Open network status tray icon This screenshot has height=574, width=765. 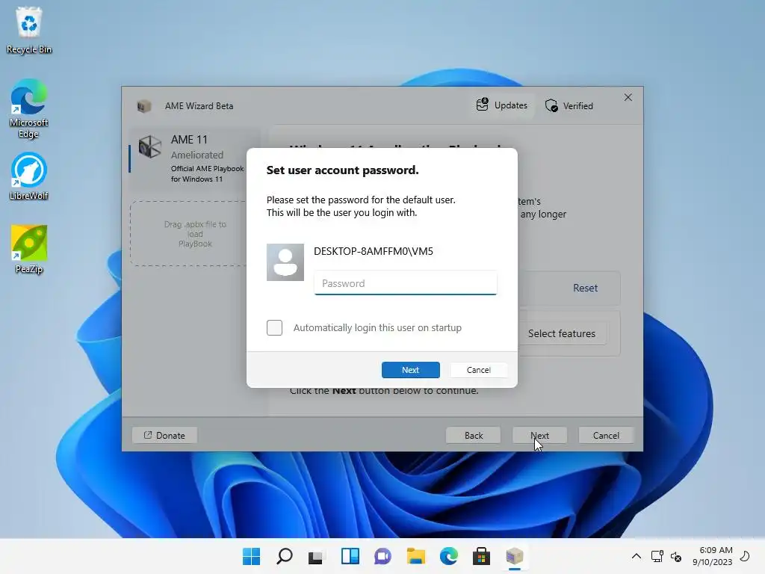click(x=657, y=556)
